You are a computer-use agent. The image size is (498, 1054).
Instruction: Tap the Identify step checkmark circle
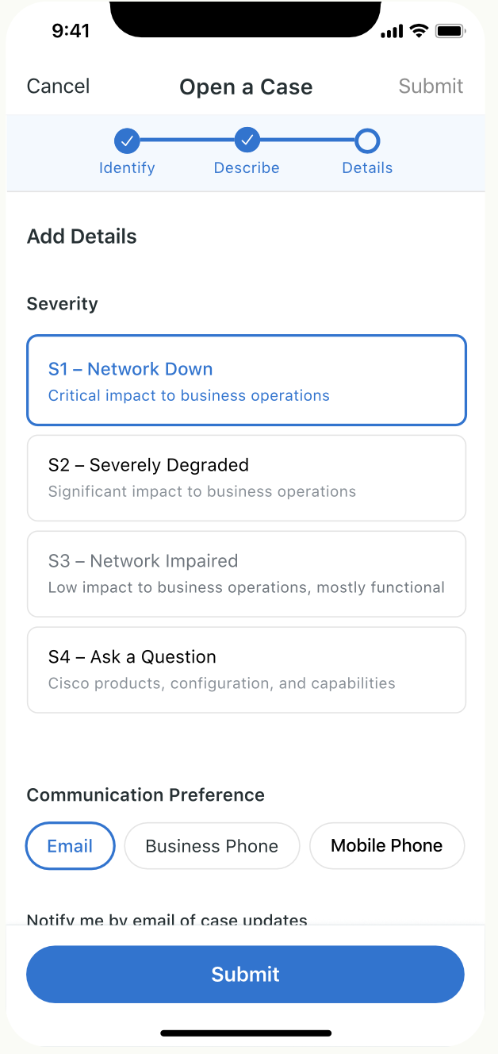(127, 141)
